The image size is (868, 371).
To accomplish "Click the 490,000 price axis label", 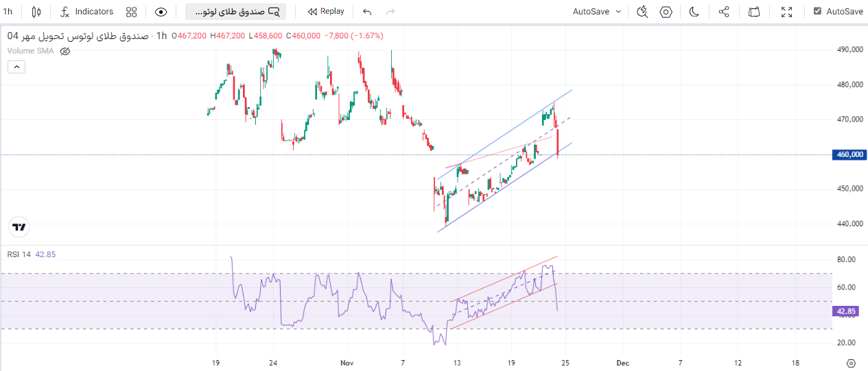I will click(849, 49).
